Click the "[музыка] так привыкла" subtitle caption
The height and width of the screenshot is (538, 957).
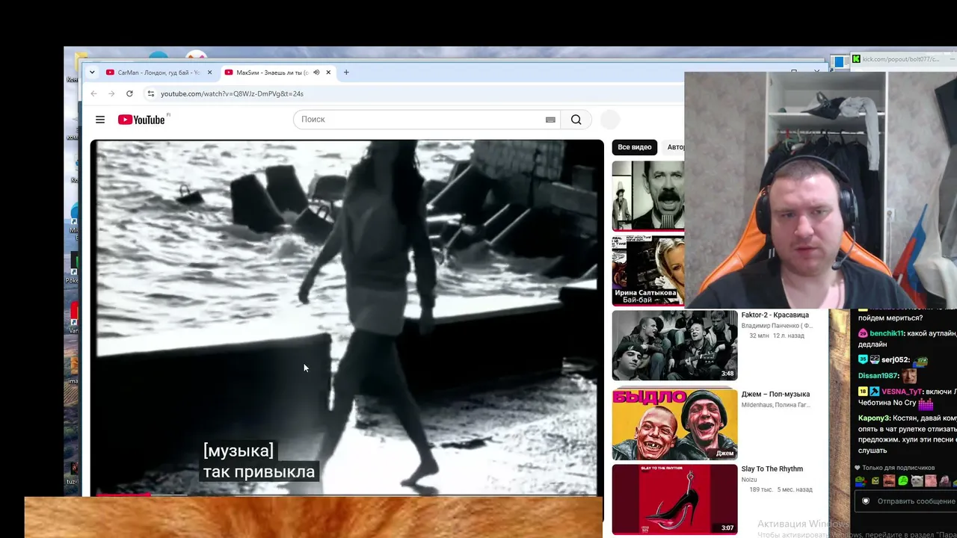259,461
